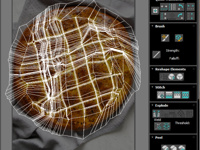The image size is (200, 150).
Task: Click the Flatten Custom icon
Action: 189,114
